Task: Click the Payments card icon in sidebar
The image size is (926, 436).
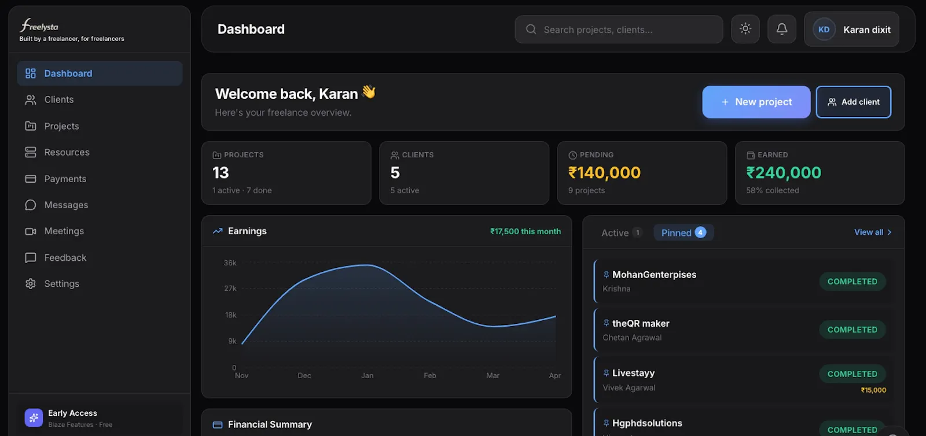Action: click(31, 179)
